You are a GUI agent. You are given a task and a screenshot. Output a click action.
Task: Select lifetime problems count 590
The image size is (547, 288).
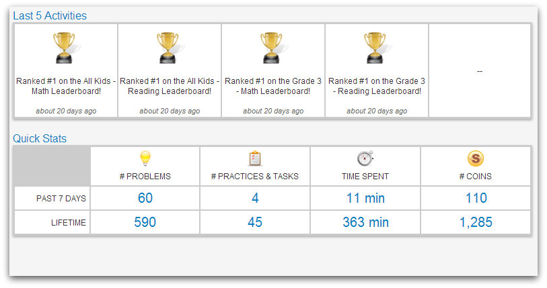pyautogui.click(x=145, y=222)
